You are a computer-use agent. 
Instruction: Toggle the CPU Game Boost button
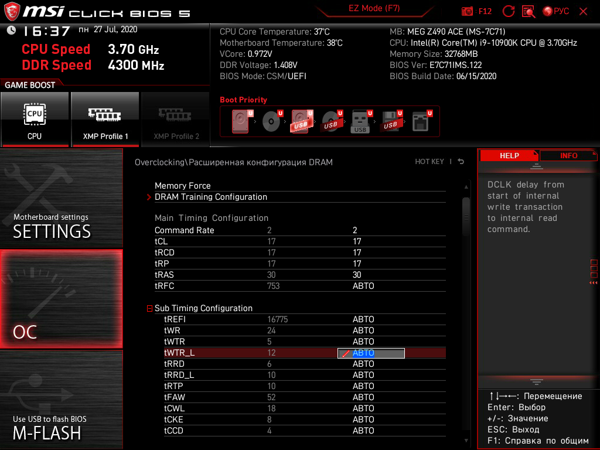(35, 120)
